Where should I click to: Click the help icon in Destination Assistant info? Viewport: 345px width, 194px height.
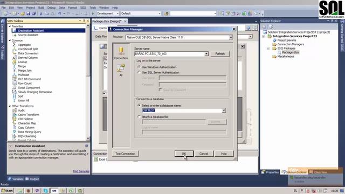coord(86,146)
